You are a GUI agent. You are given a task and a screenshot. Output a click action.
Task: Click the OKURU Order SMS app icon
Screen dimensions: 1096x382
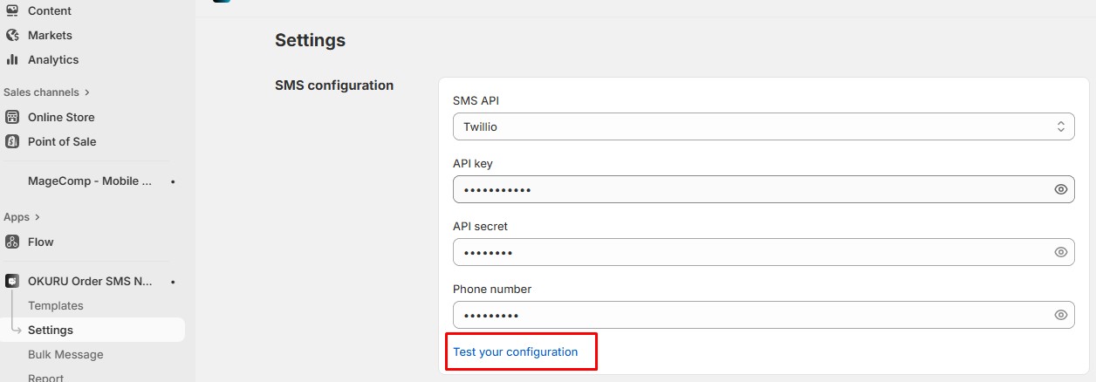coord(12,282)
